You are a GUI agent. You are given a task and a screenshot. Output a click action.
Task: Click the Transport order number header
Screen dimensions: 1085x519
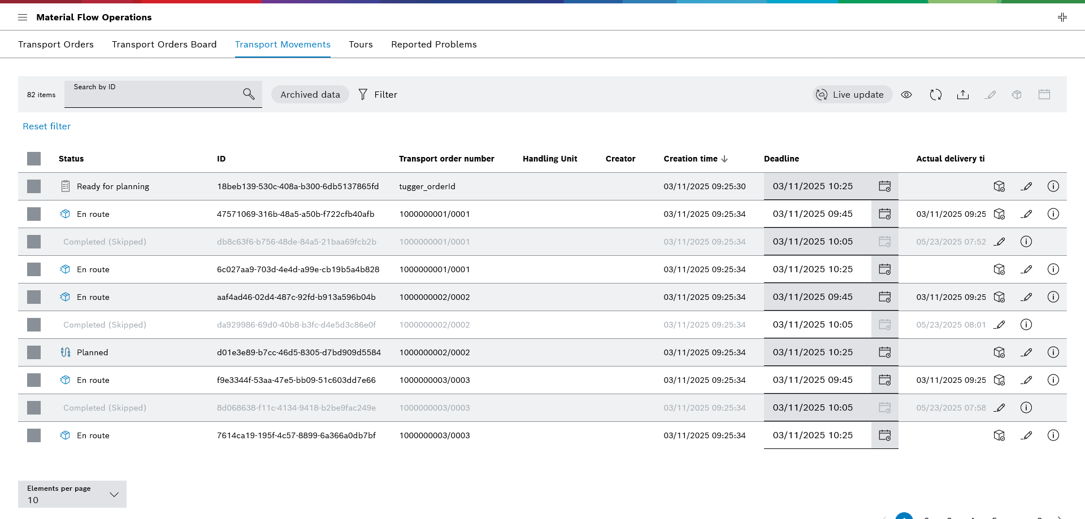point(446,159)
